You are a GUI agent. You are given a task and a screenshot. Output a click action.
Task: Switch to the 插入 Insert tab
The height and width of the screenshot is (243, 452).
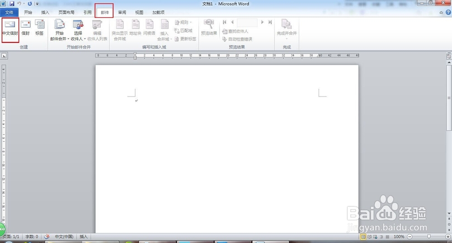45,12
